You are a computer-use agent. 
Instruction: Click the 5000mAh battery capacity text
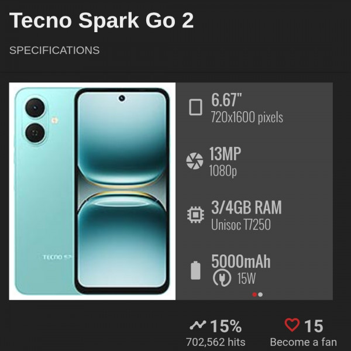pos(240,261)
